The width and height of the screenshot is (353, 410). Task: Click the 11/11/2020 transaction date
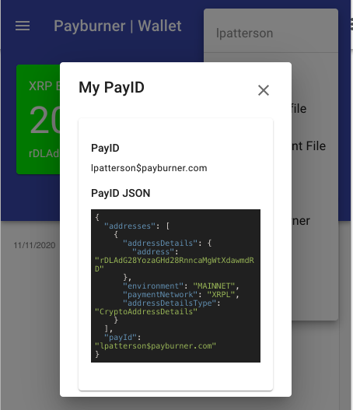pyautogui.click(x=34, y=245)
